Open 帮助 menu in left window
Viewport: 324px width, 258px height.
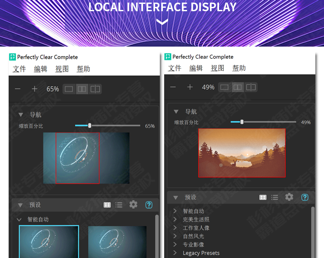pyautogui.click(x=83, y=69)
